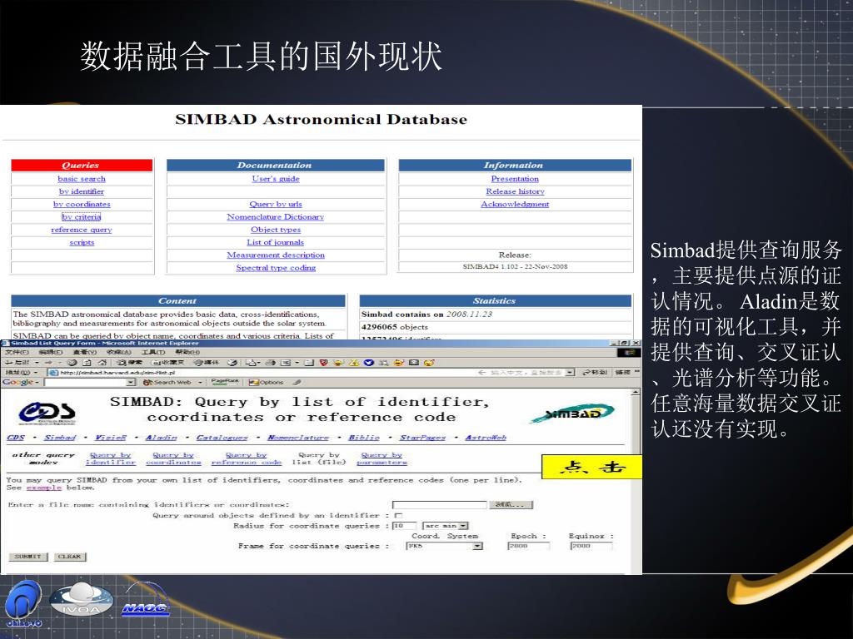
Task: Open the 'Query by coordinates' mode link
Action: [173, 458]
